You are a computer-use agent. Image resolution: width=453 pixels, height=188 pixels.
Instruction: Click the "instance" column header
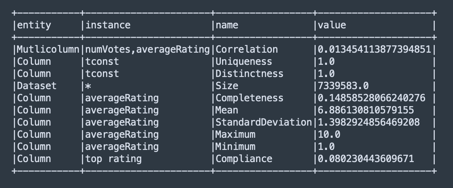click(x=108, y=25)
